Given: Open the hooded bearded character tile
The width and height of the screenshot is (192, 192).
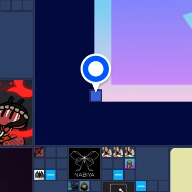Looking at the screenshot, I should pyautogui.click(x=84, y=186).
